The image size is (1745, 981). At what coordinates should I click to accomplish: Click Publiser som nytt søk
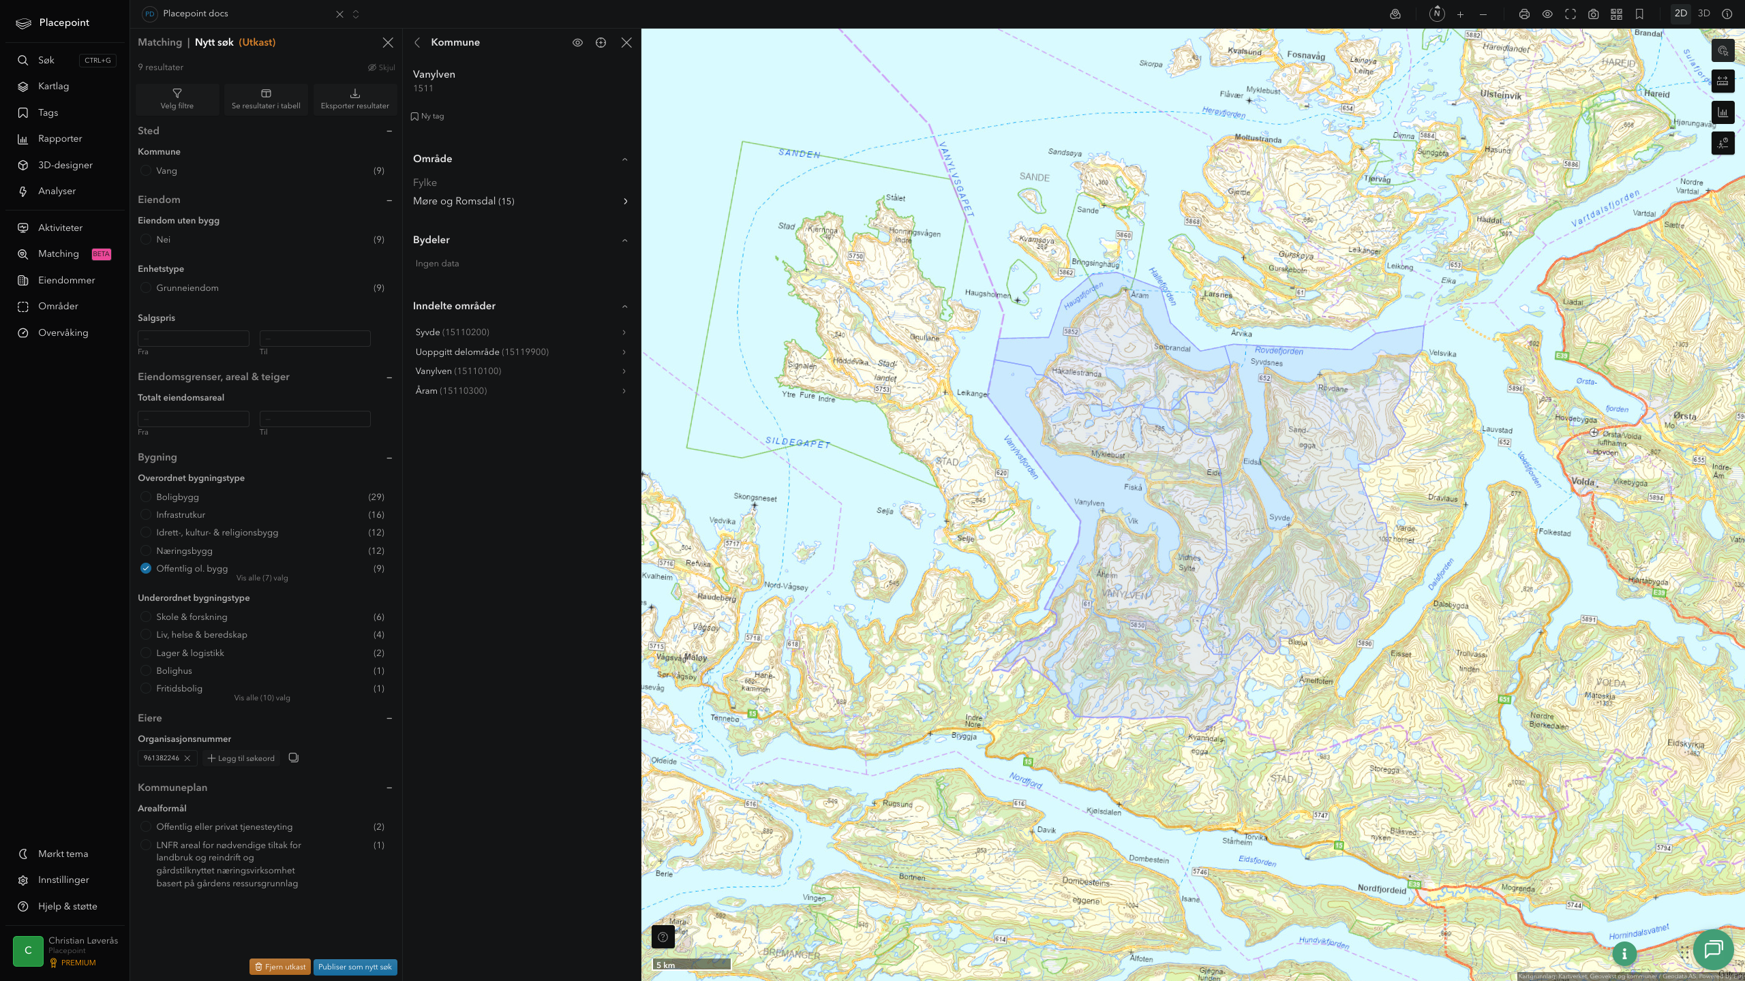click(354, 967)
